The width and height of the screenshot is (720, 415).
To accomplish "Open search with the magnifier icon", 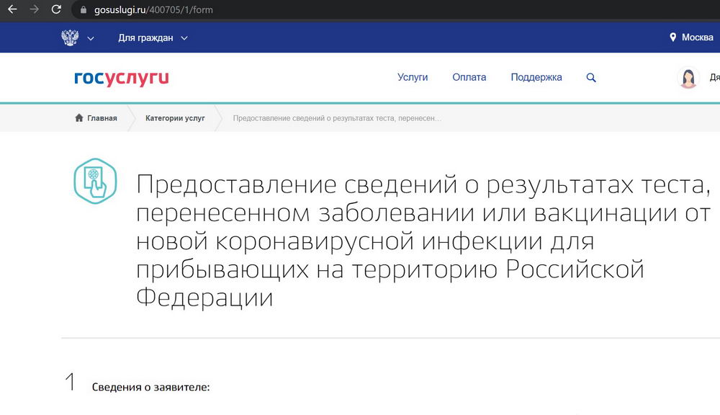I will tap(591, 78).
